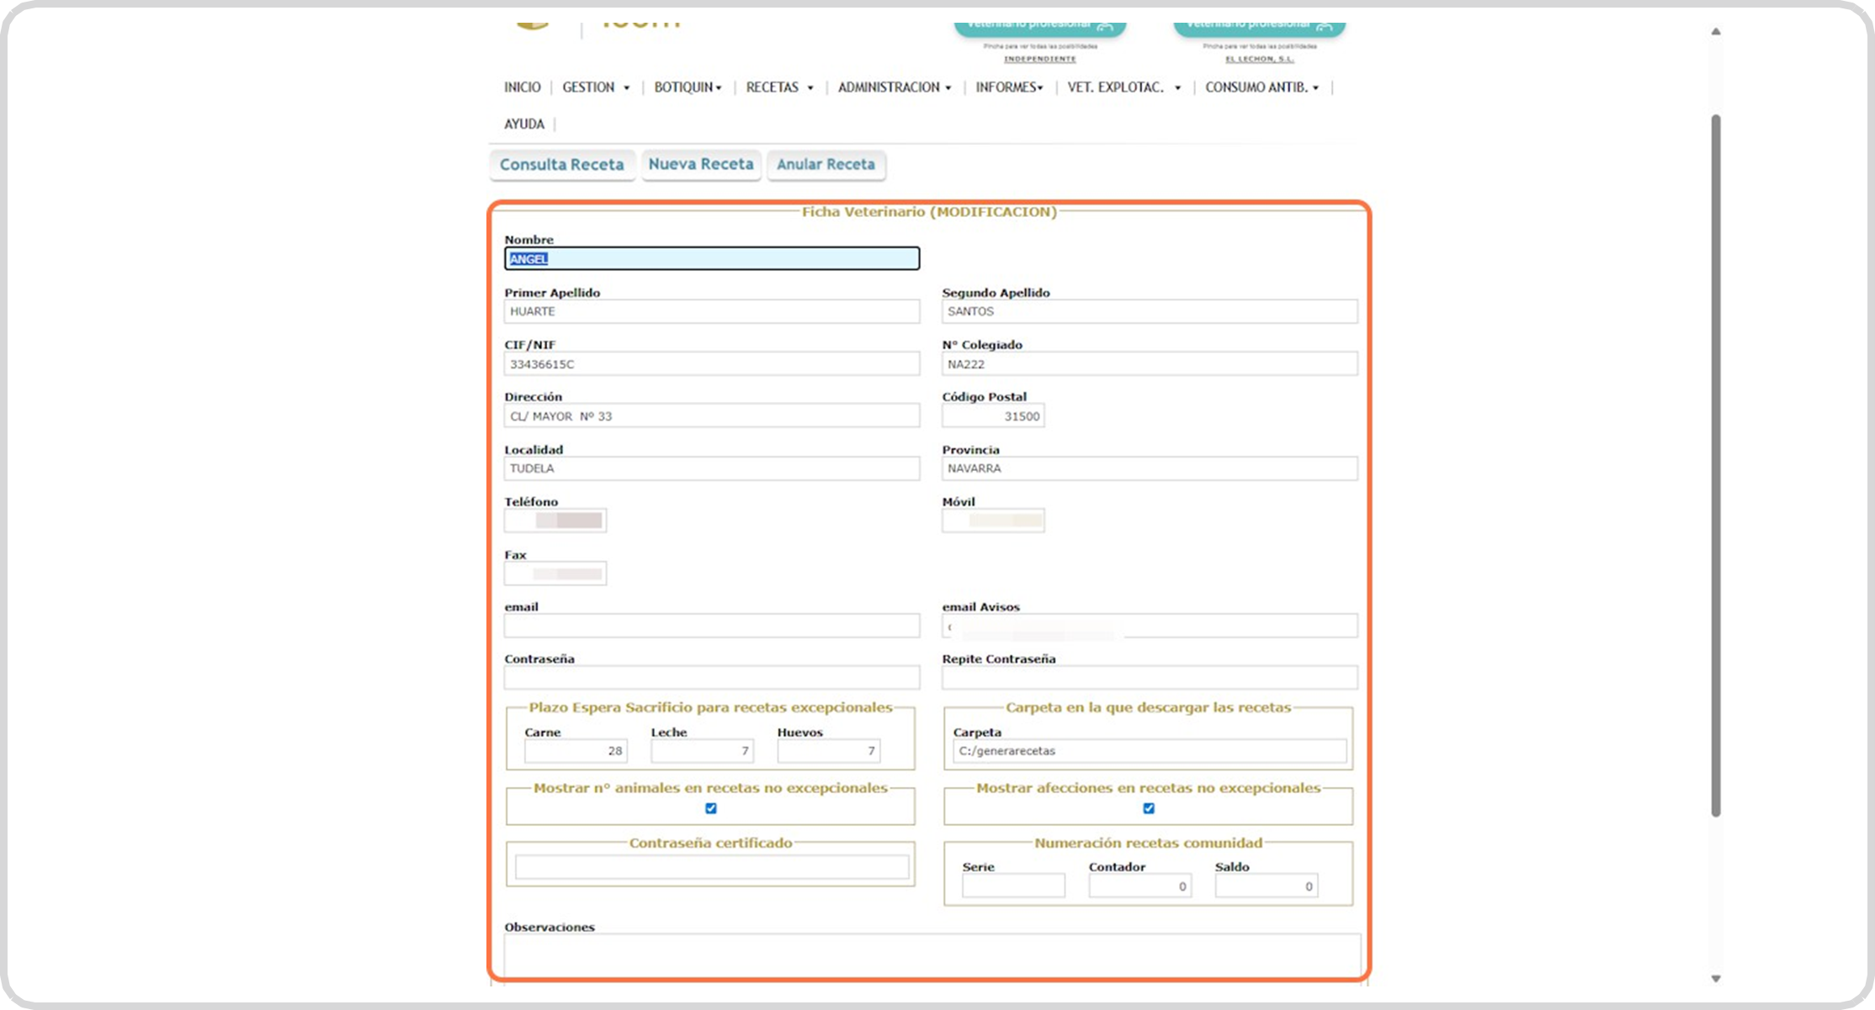
Task: Click the page vertical scrollbar thumb
Action: tap(1715, 463)
